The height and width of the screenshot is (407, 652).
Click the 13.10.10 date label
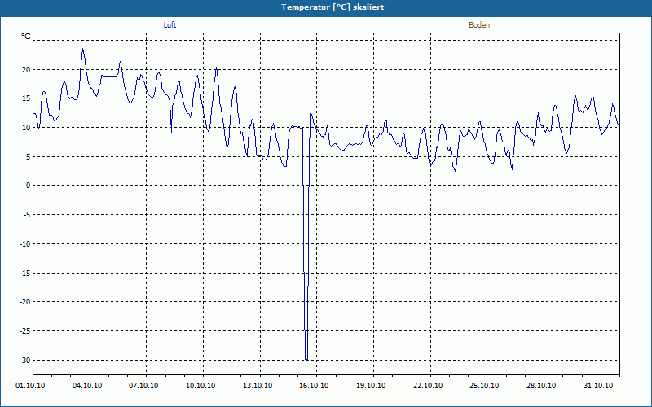point(258,386)
